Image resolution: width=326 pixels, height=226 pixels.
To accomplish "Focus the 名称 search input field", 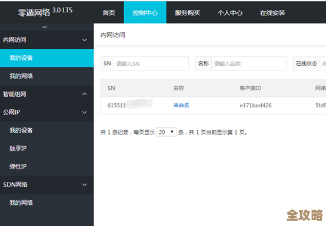I will (x=249, y=63).
